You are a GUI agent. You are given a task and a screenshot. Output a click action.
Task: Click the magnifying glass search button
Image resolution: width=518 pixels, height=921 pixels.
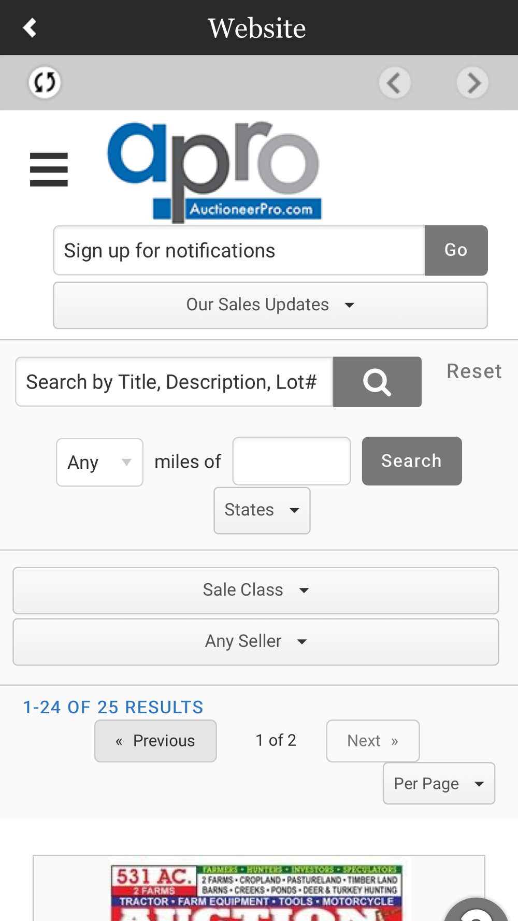377,382
